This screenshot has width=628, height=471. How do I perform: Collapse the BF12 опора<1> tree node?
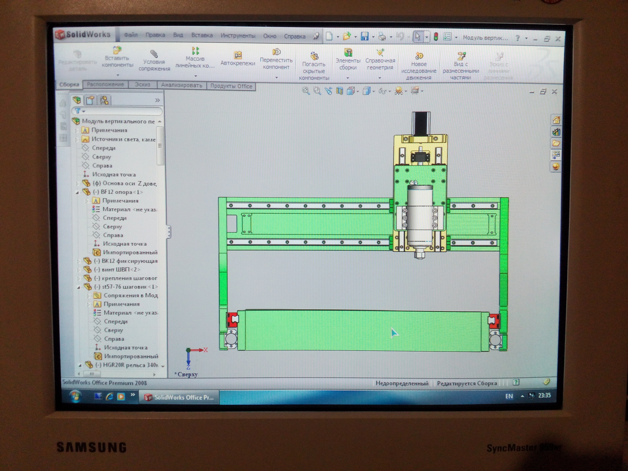tap(78, 193)
